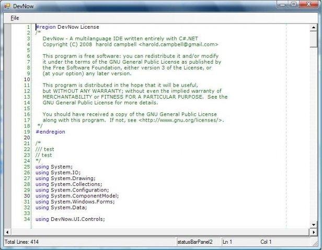Click the #endregion line in editor
322x250 pixels.
pos(50,132)
